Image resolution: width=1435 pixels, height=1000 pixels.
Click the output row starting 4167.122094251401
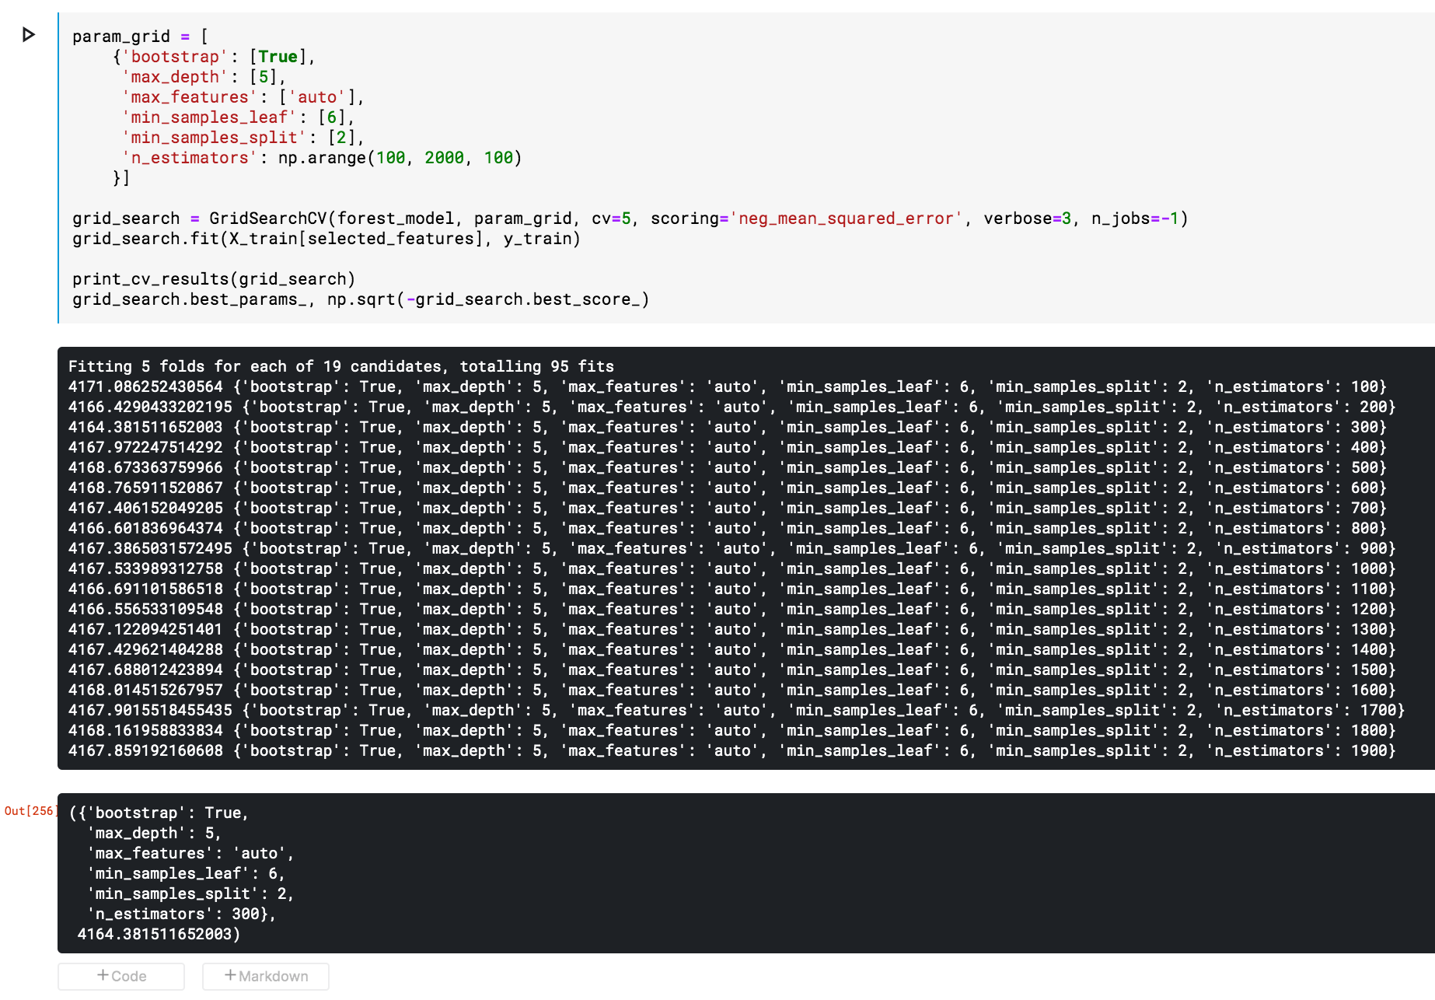pyautogui.click(x=732, y=629)
